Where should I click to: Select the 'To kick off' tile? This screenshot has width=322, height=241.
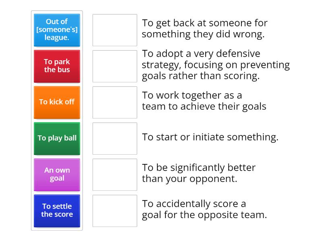pyautogui.click(x=57, y=102)
